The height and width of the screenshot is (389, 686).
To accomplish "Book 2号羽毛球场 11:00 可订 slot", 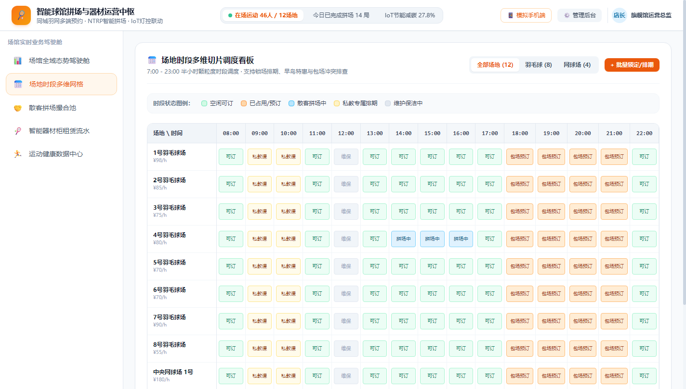I will click(317, 184).
